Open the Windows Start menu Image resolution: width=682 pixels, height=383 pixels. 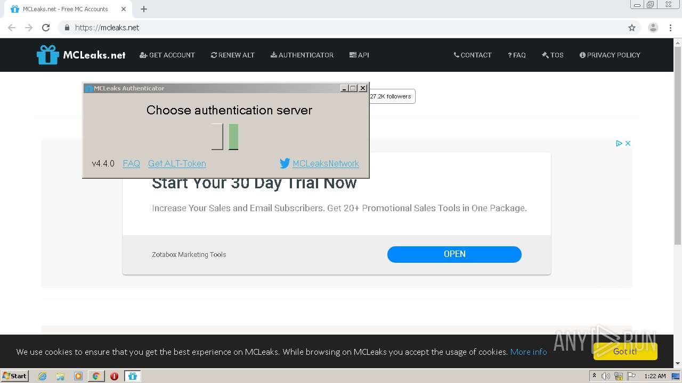pyautogui.click(x=15, y=376)
